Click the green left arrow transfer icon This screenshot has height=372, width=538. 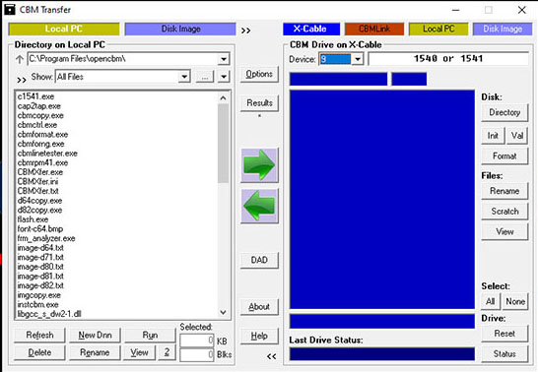click(259, 206)
